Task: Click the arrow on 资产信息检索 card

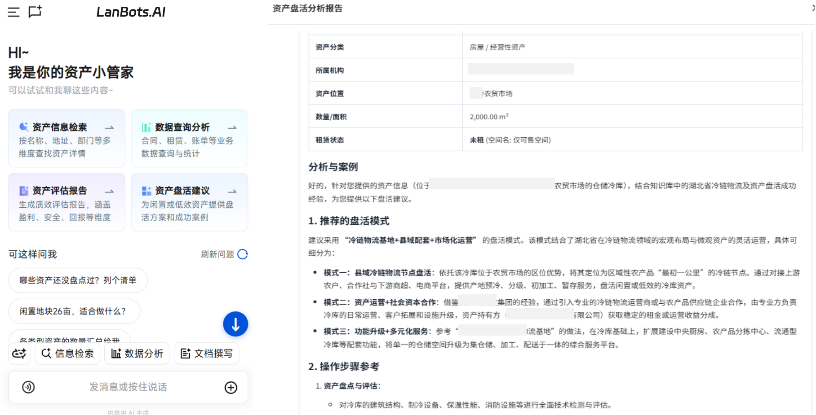Action: [109, 128]
